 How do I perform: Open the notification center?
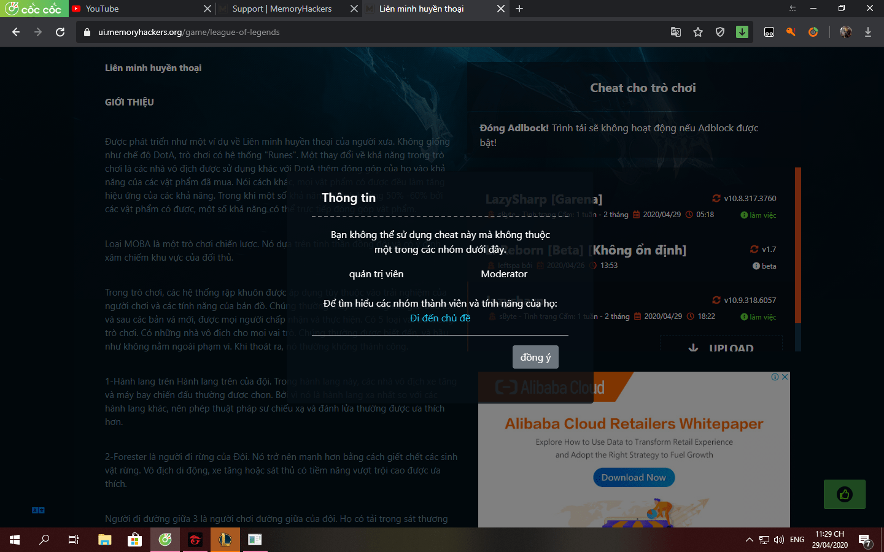click(866, 540)
